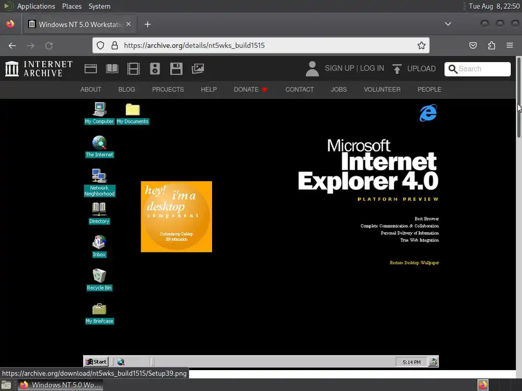
Task: Click LOG IN link
Action: pos(372,68)
